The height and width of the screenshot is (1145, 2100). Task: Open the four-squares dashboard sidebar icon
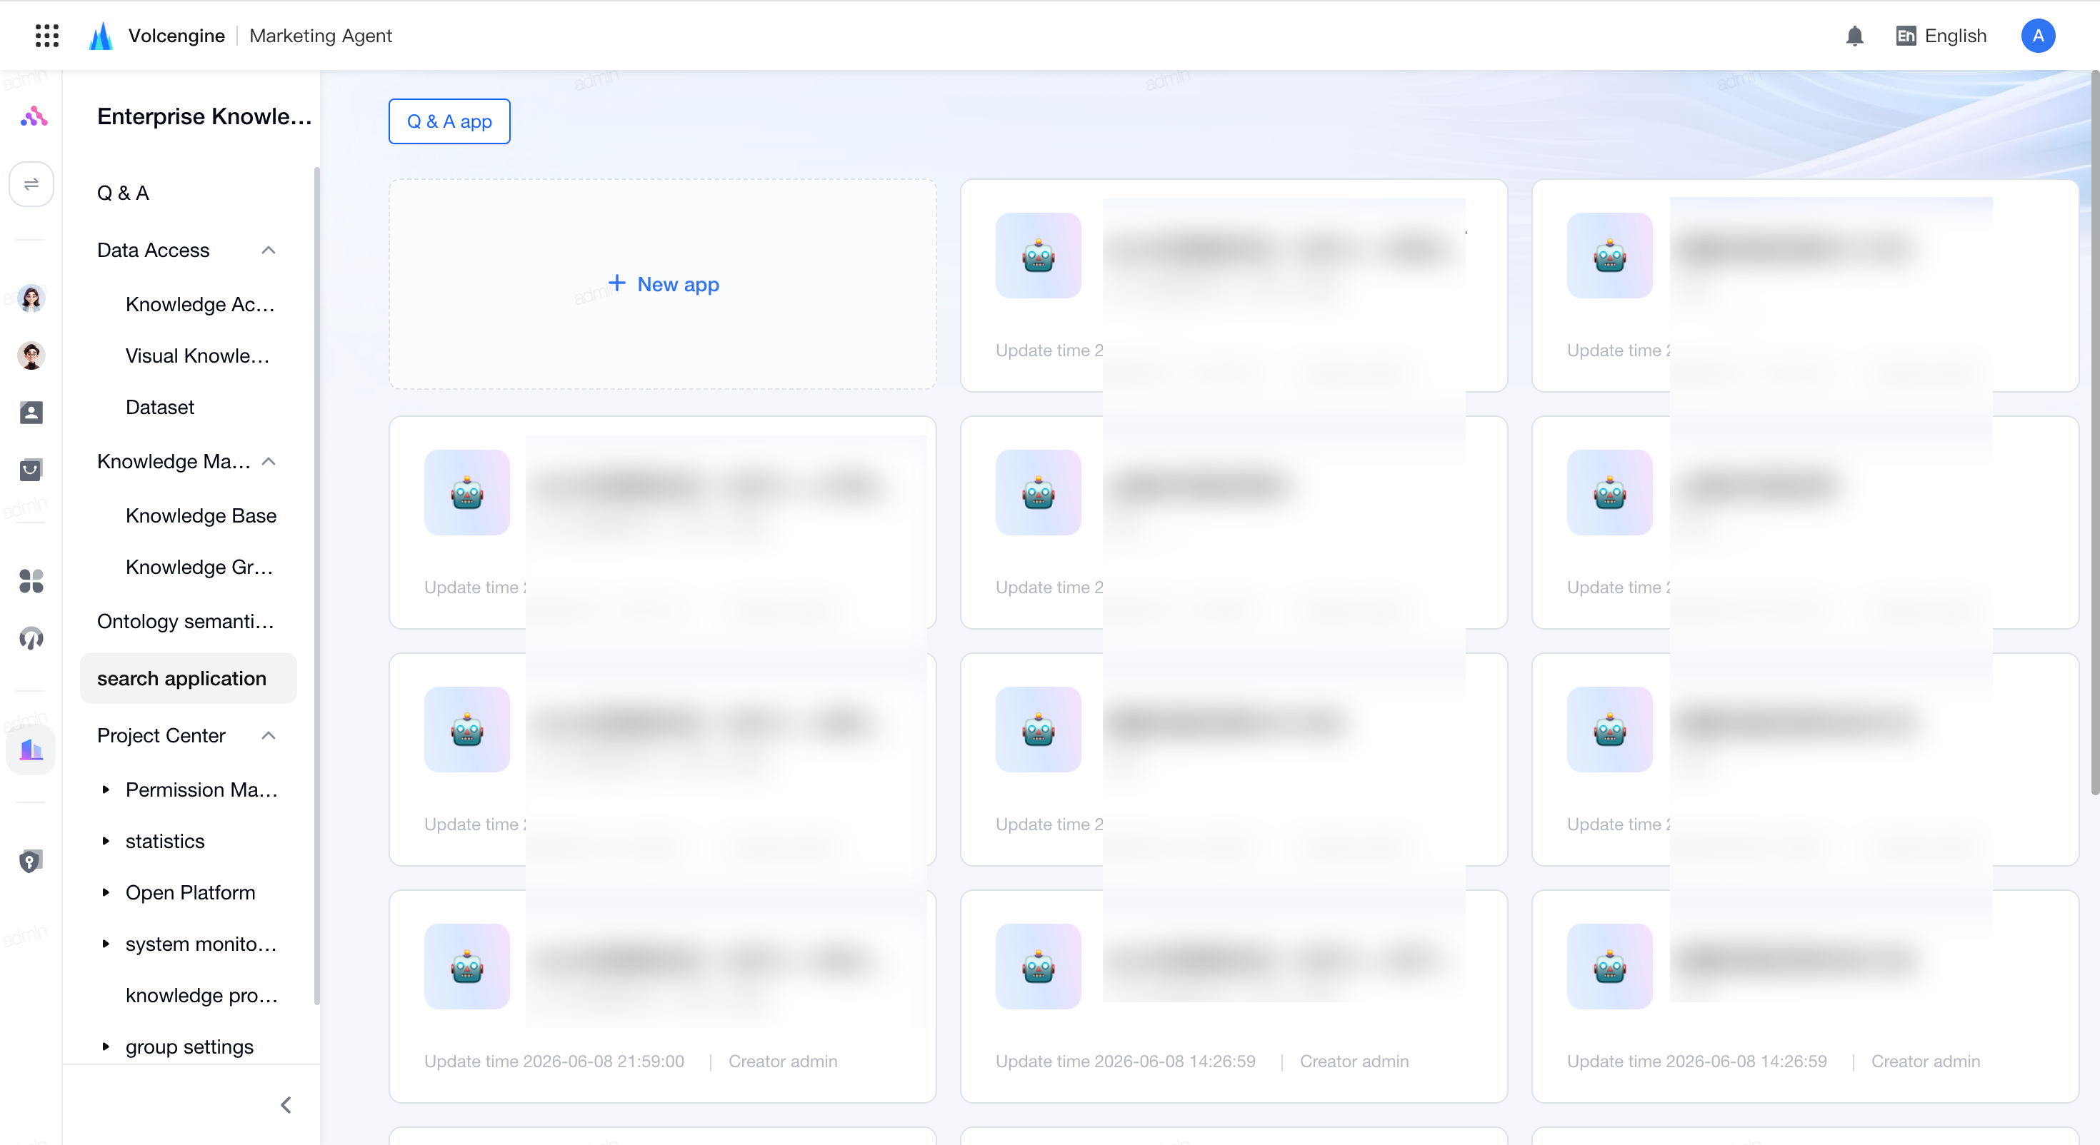pos(31,581)
